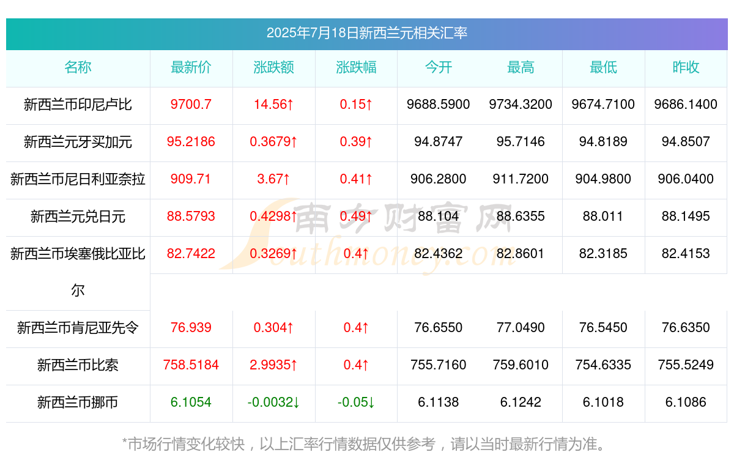Click change amount 0.304↑

[x=273, y=328]
